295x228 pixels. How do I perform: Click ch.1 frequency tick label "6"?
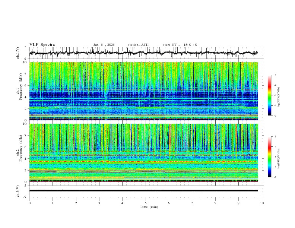(26, 85)
